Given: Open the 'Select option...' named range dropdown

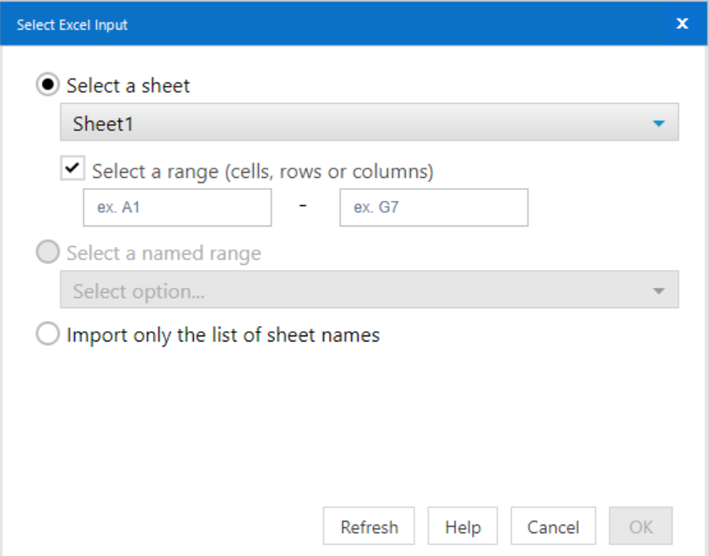Looking at the screenshot, I should 357,290.
